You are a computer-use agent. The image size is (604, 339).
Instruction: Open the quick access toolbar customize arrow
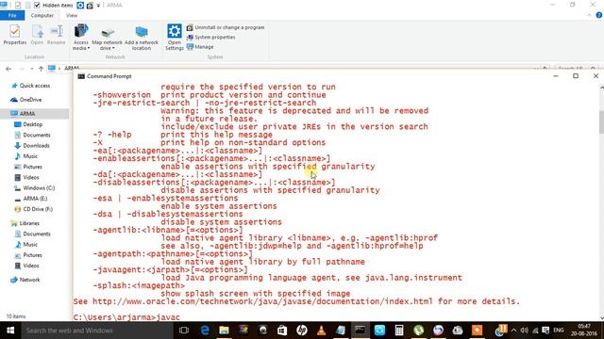(98, 6)
